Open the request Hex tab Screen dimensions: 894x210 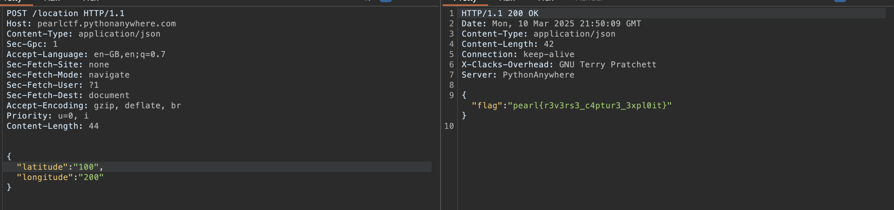point(91,1)
